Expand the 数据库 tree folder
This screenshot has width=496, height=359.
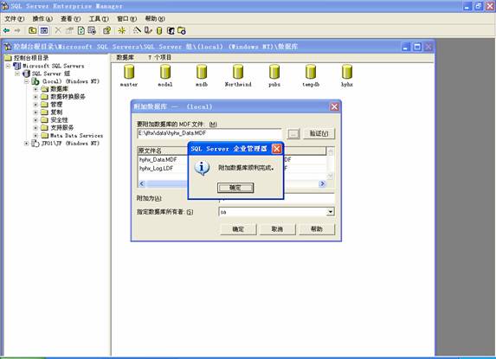(35, 89)
